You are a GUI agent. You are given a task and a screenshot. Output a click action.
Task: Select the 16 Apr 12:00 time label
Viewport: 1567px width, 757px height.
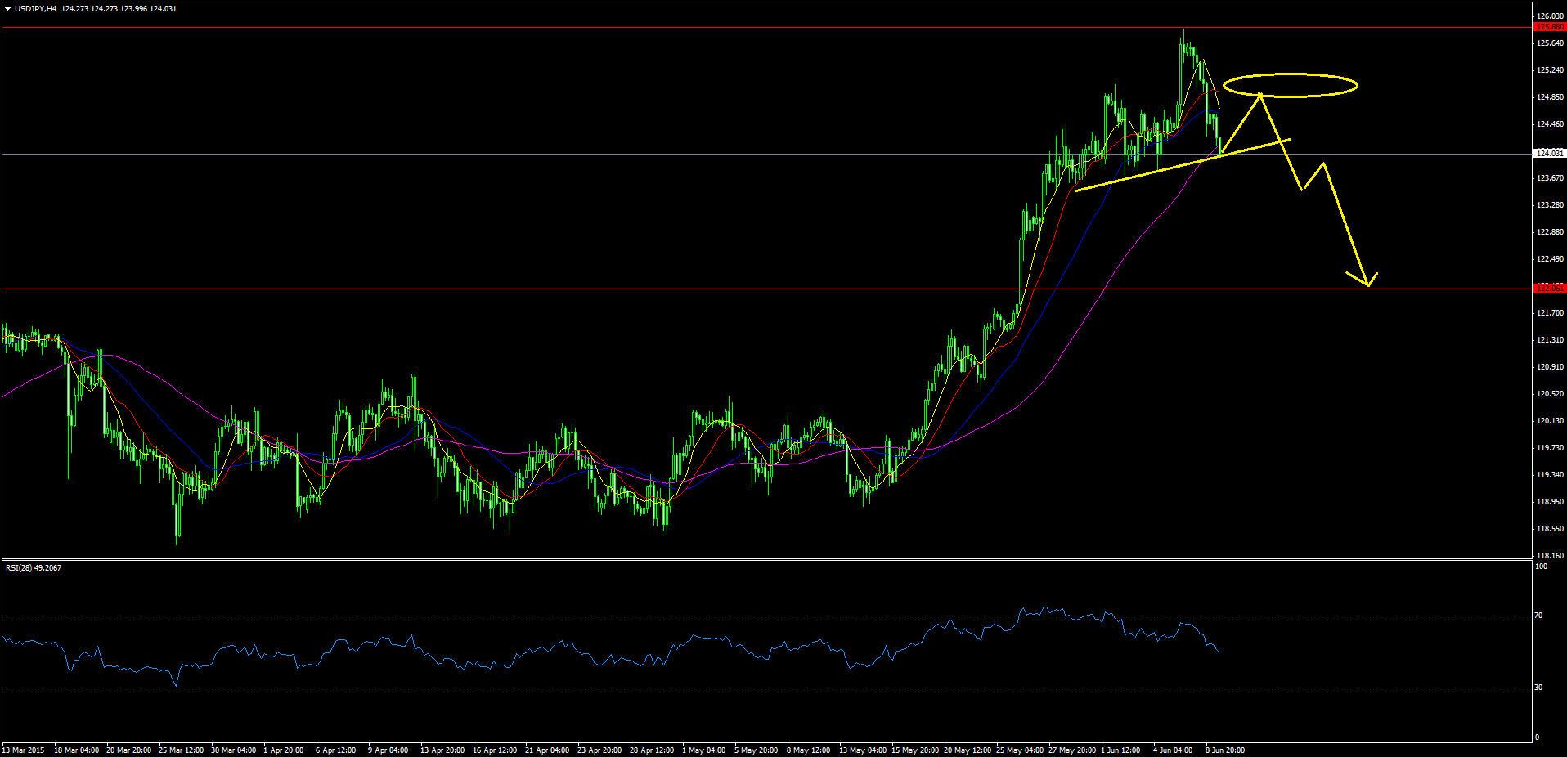[495, 750]
